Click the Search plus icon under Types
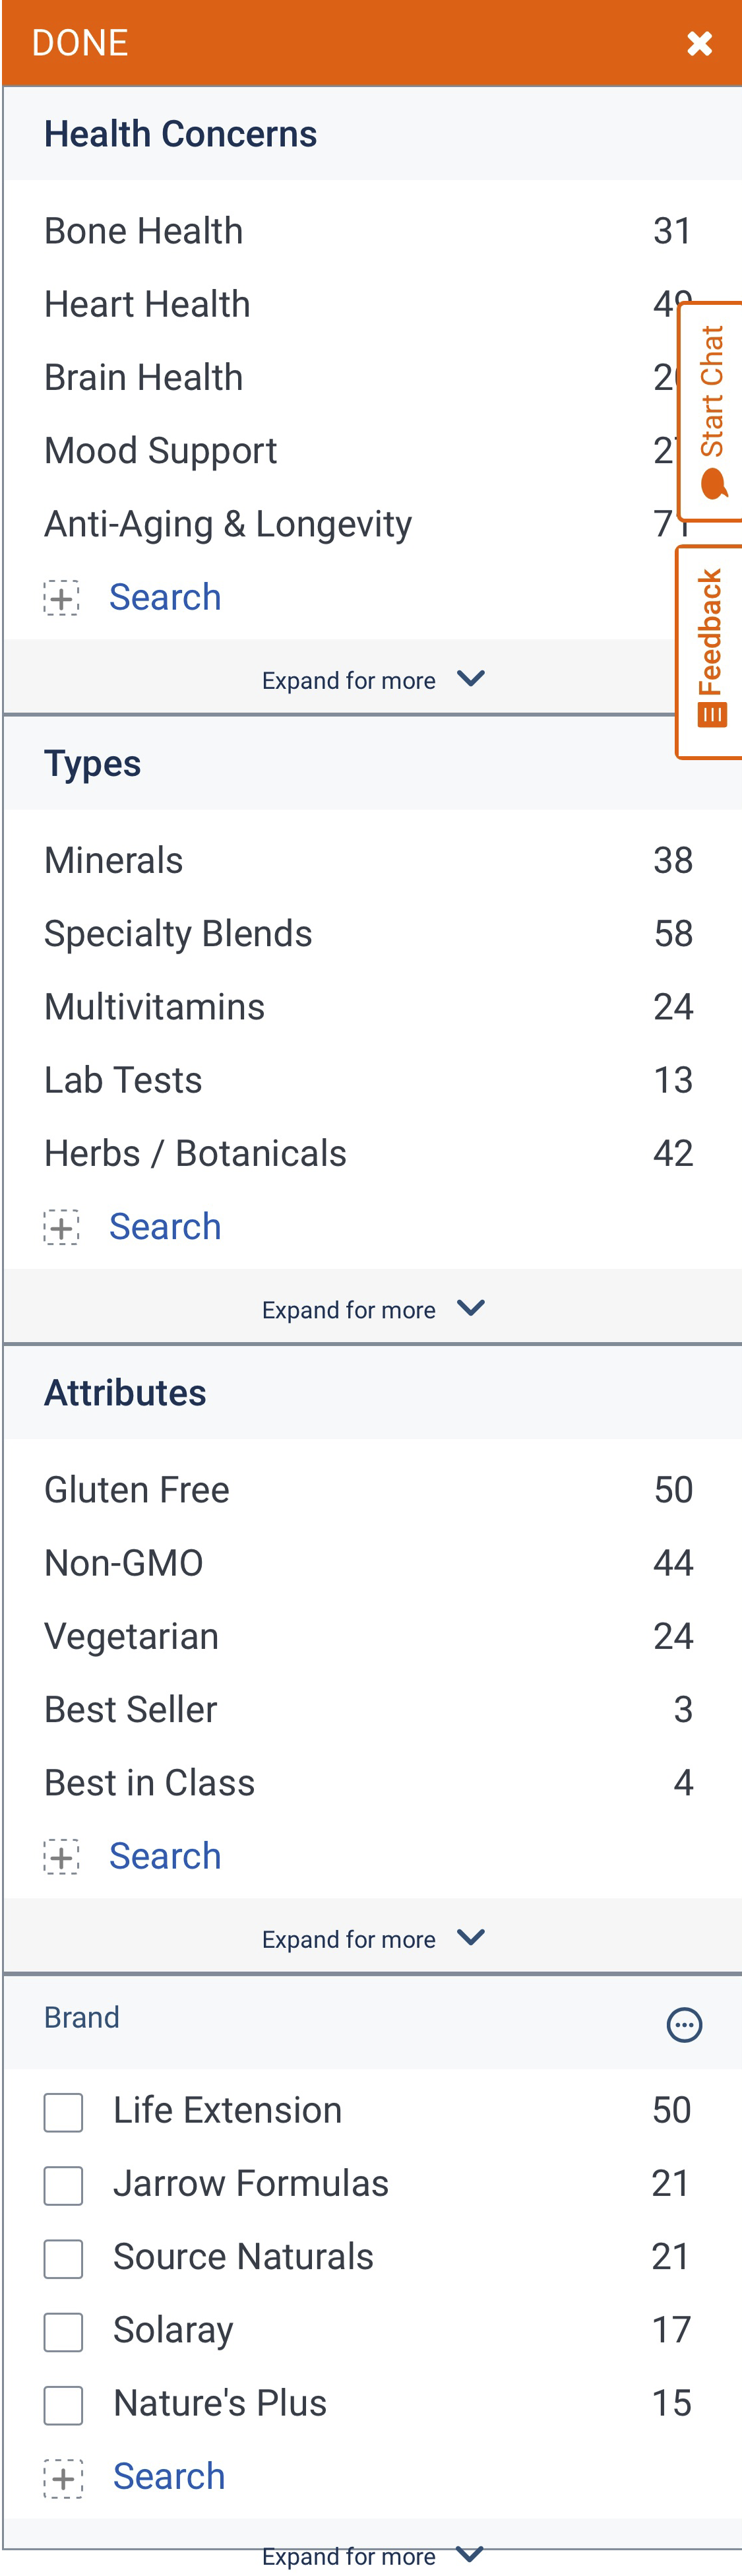The image size is (742, 2576). point(61,1226)
